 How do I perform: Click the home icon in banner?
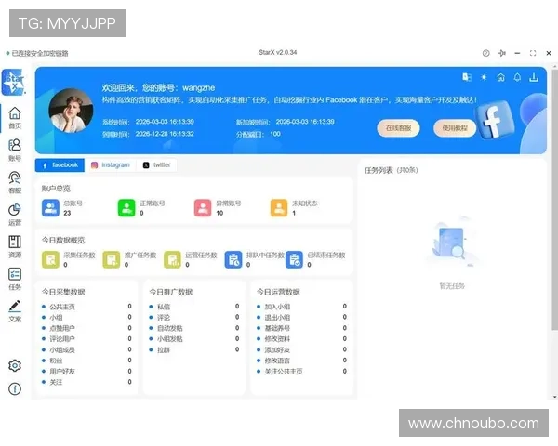(x=500, y=77)
